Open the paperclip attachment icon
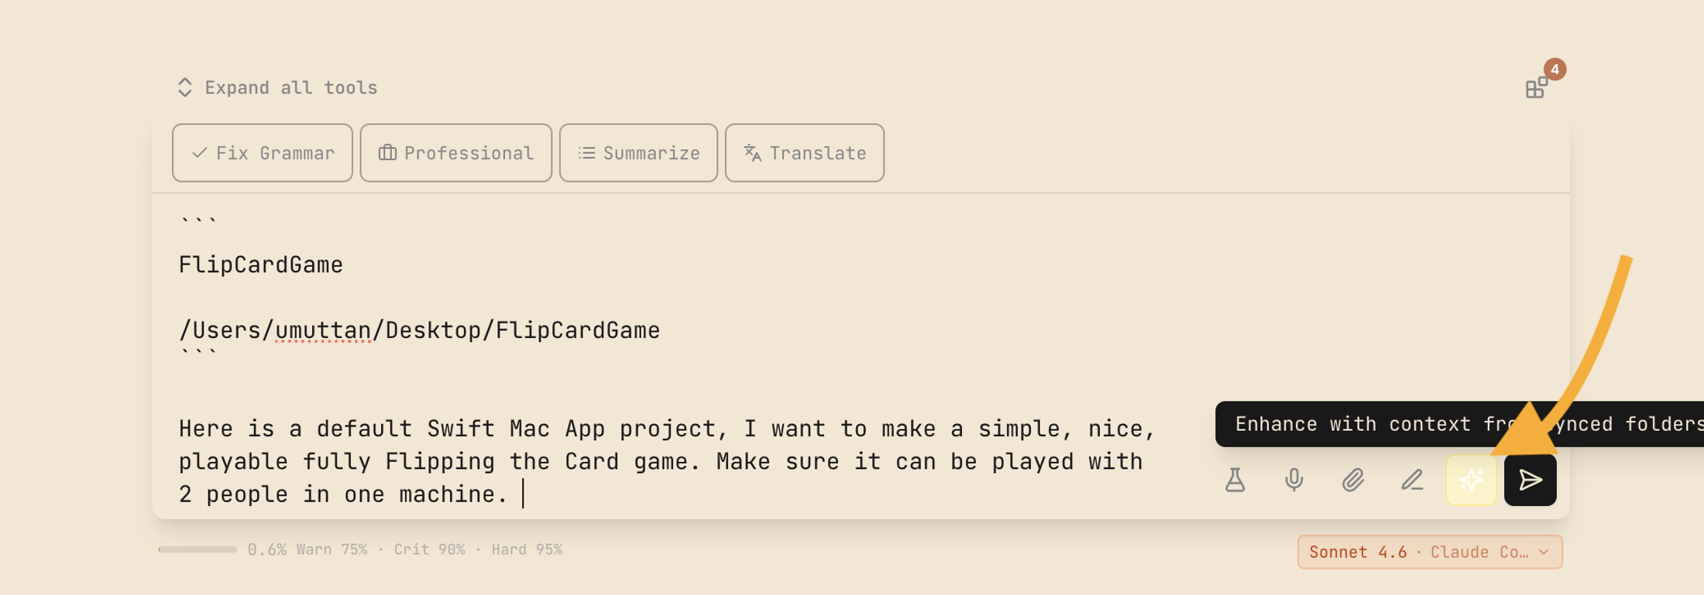 point(1353,480)
